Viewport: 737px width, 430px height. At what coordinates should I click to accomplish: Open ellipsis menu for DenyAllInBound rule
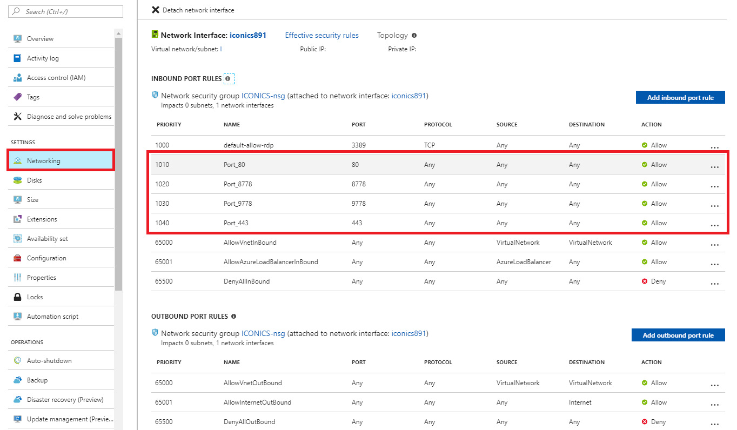click(715, 284)
